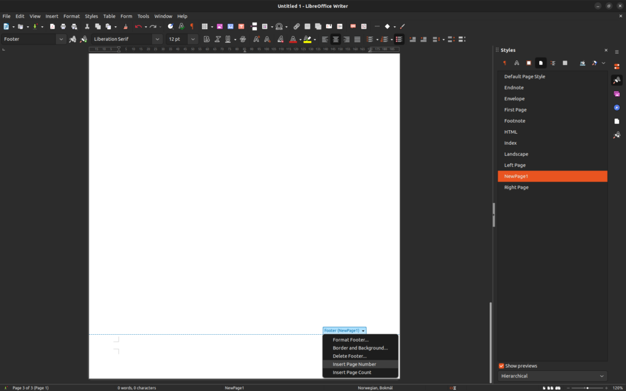Toggle Italic formatting
Viewport: 626px width, 391px height.
point(217,39)
